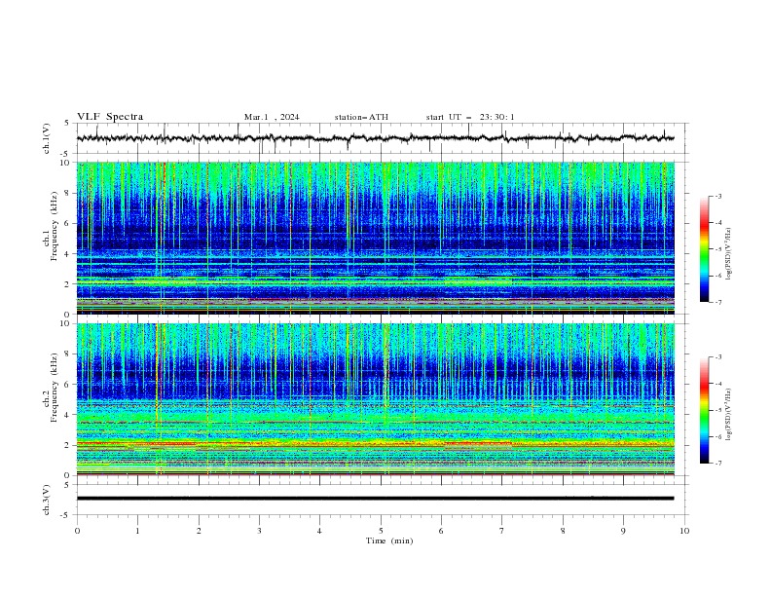771x596 pixels.
Task: Click the 'station=ATH' label
Action: pyautogui.click(x=361, y=117)
